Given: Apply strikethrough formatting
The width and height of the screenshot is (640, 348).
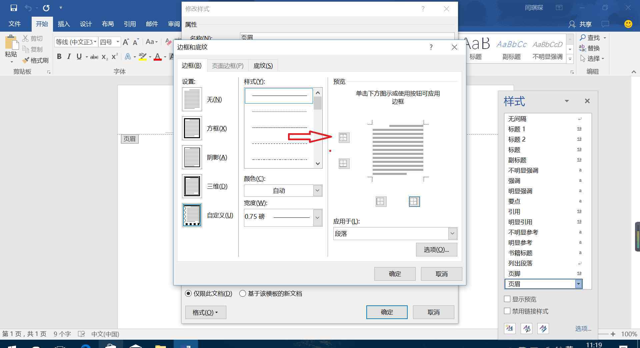Looking at the screenshot, I should 94,57.
